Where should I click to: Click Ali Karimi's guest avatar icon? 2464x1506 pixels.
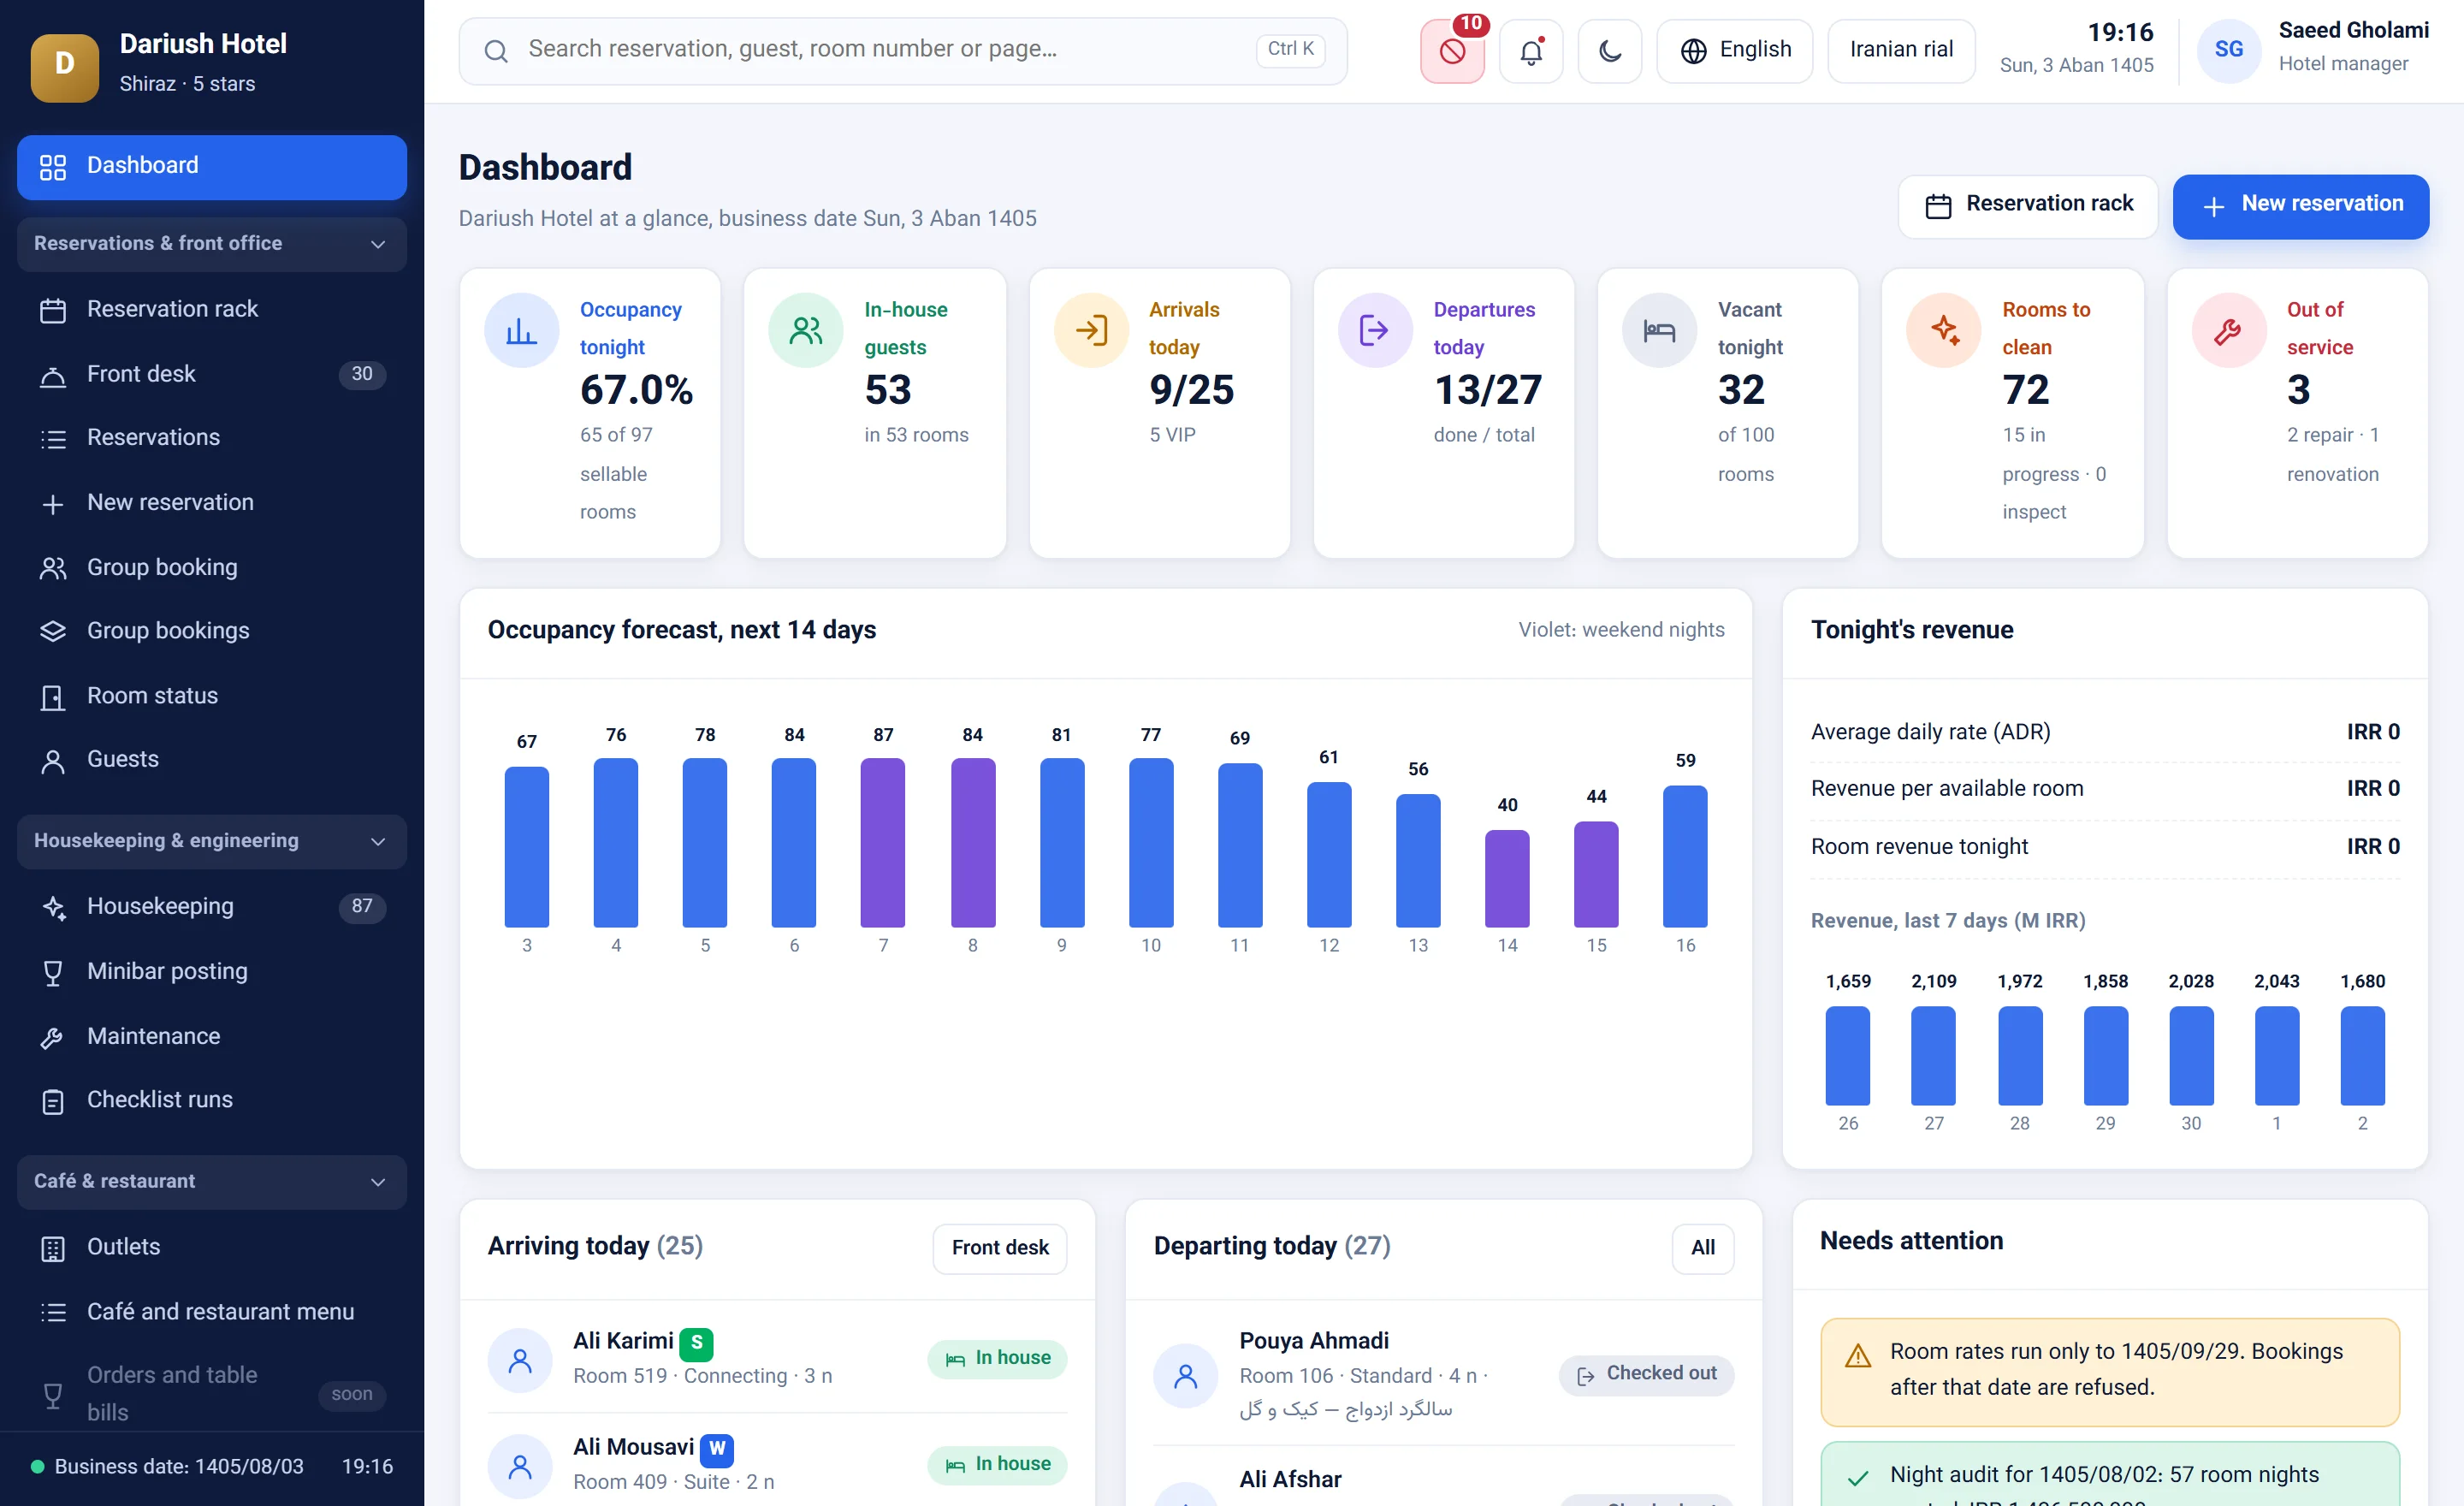[520, 1359]
